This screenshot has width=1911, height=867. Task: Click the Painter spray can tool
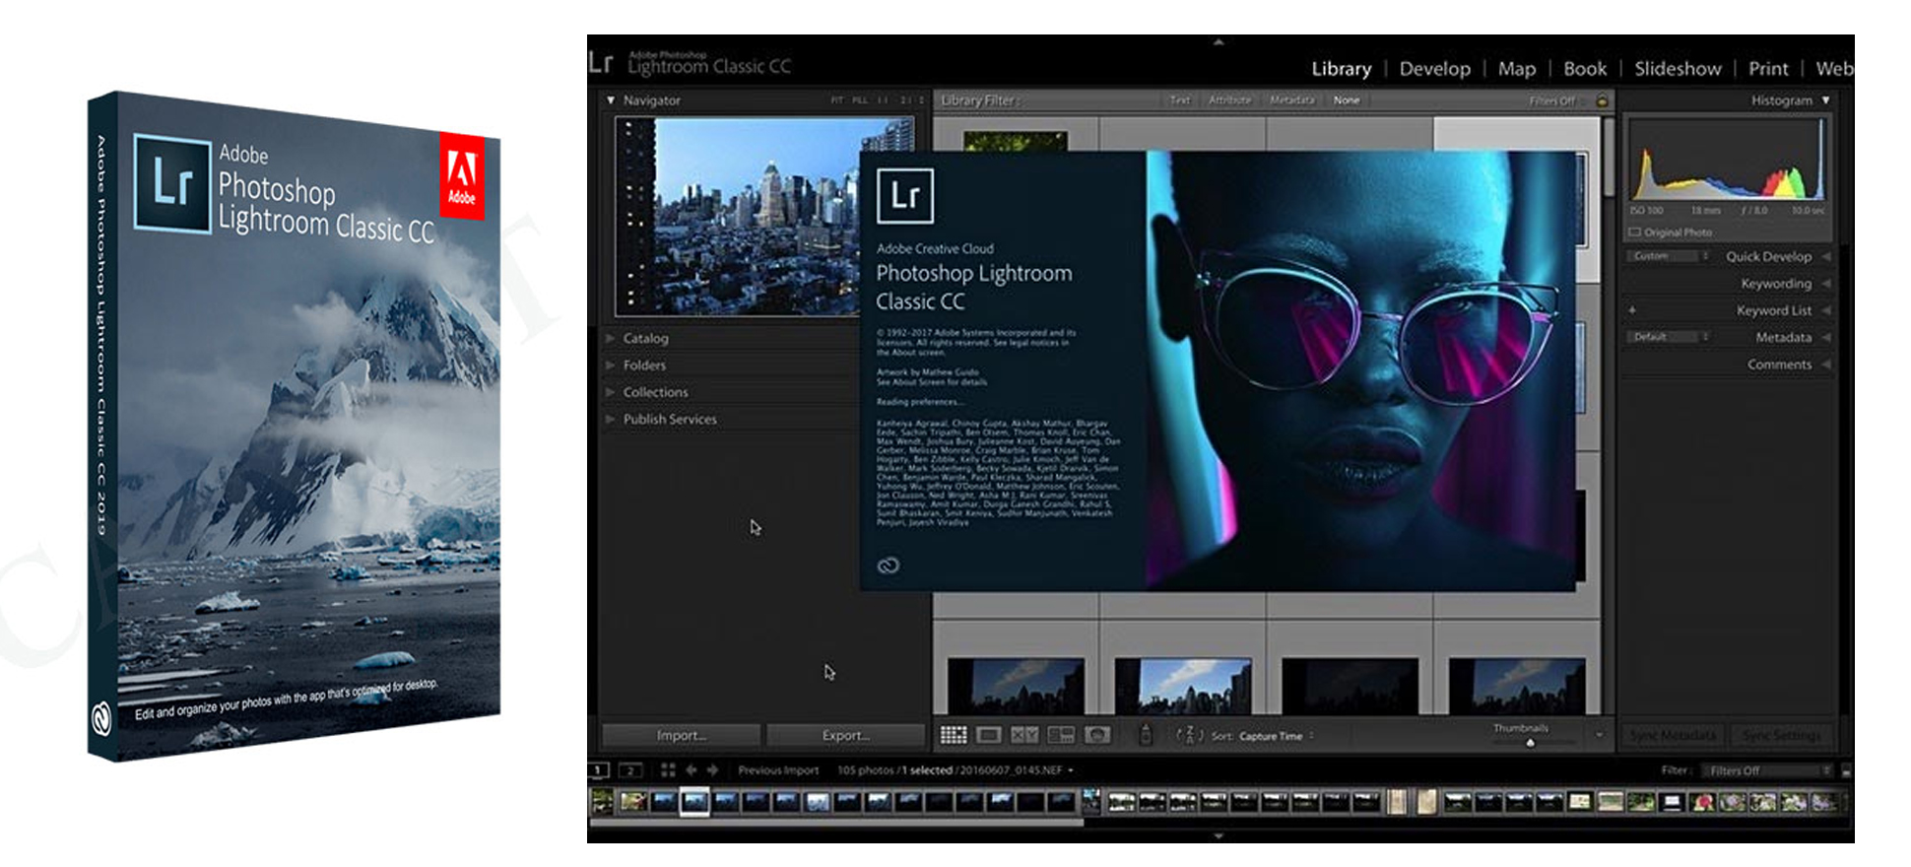coord(1146,735)
